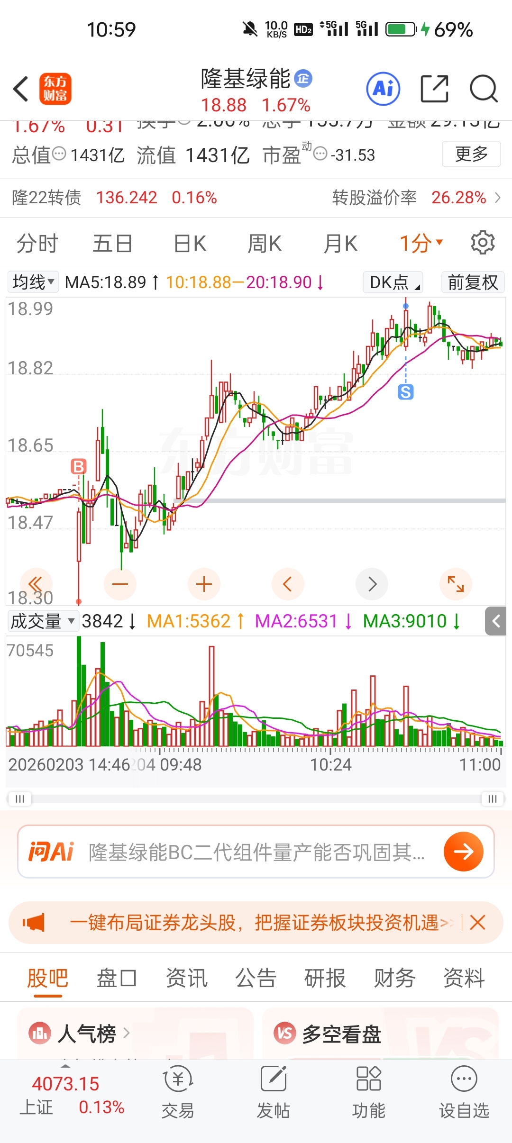Zoom out chart with minus button

pyautogui.click(x=120, y=584)
